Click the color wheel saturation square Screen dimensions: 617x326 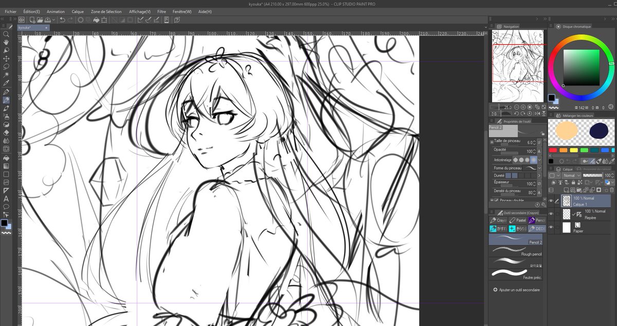point(581,67)
